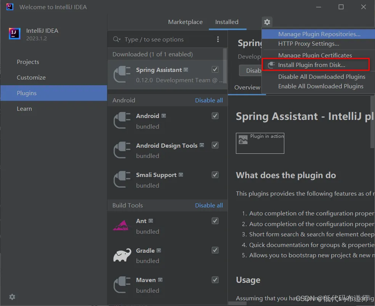Click the plug icon beside Install Plugin from Disk
Screen dimensions: 375x306
(x=271, y=65)
